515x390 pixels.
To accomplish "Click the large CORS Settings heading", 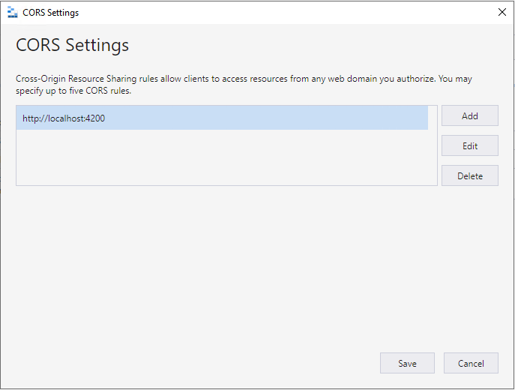I will 72,45.
